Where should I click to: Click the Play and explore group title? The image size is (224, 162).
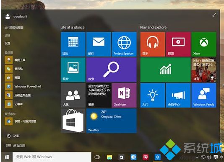tap(153, 27)
